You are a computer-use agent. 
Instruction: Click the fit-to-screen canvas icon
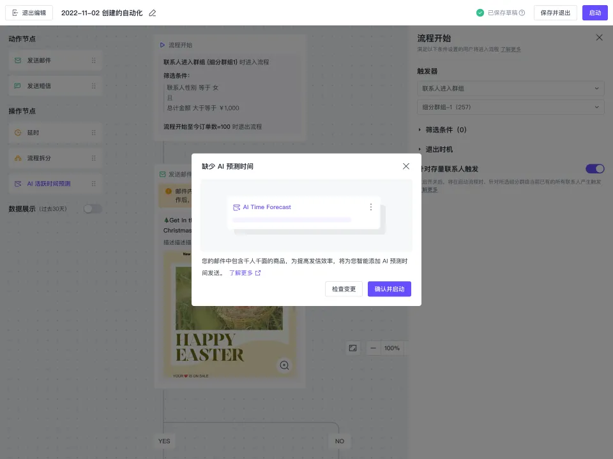[352, 348]
